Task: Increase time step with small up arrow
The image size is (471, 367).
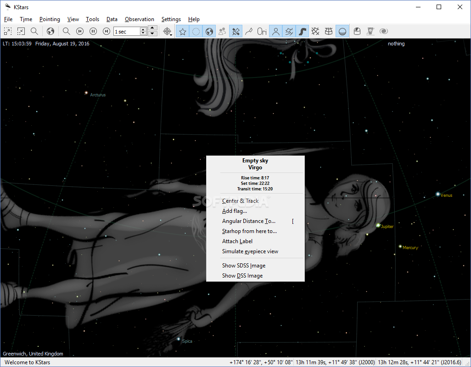Action: 143,29
